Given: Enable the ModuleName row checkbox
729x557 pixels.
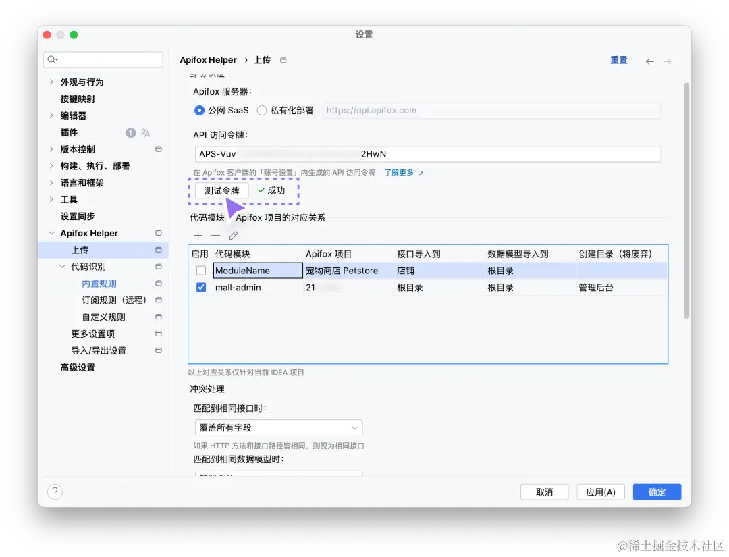Looking at the screenshot, I should point(201,271).
